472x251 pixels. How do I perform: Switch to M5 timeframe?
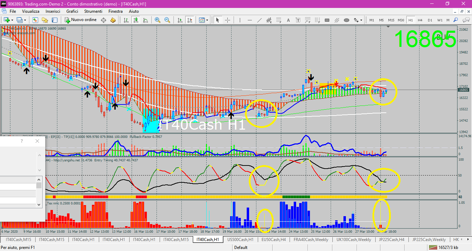pos(381,20)
